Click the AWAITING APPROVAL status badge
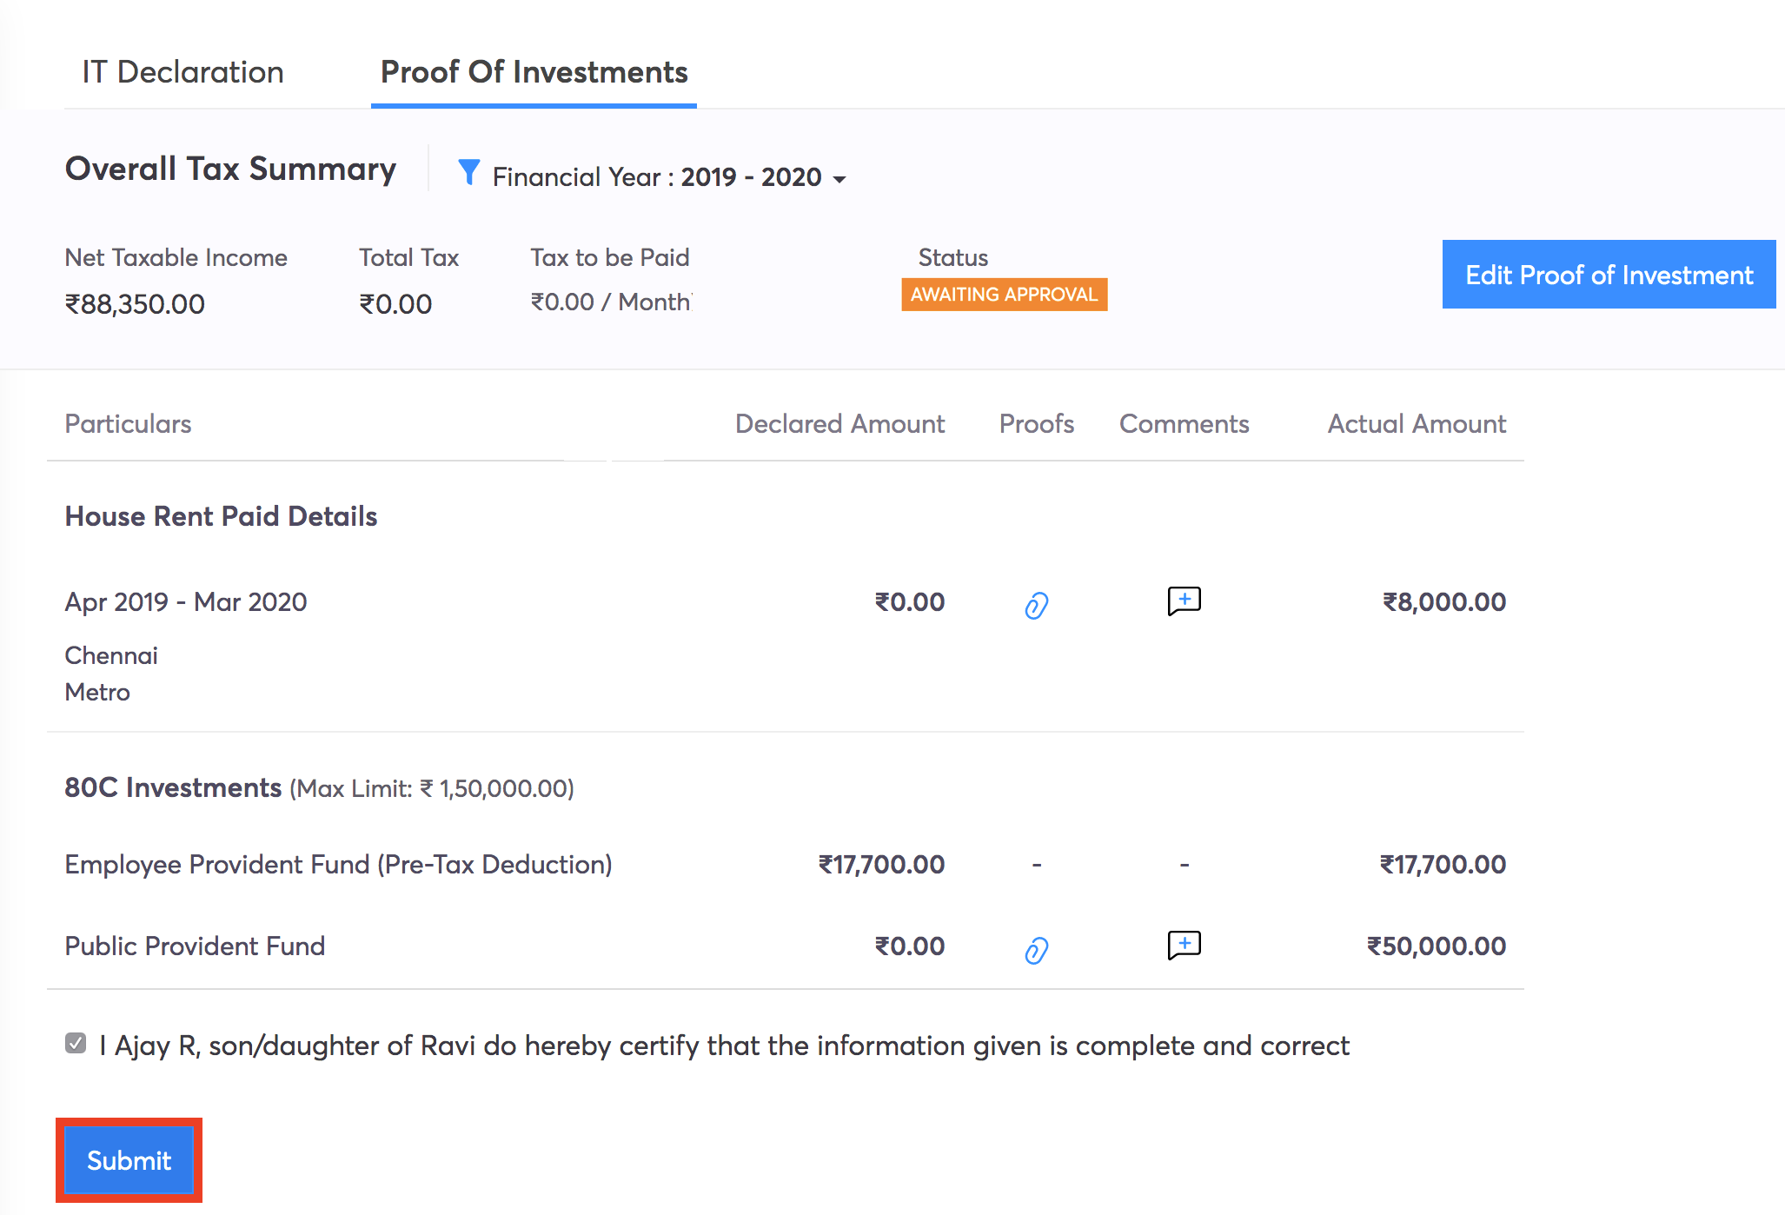Viewport: 1785px width, 1215px height. [1004, 295]
